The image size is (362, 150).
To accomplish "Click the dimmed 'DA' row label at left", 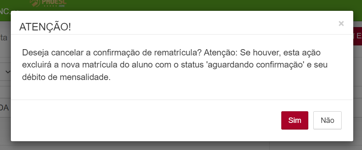I will pyautogui.click(x=5, y=107).
